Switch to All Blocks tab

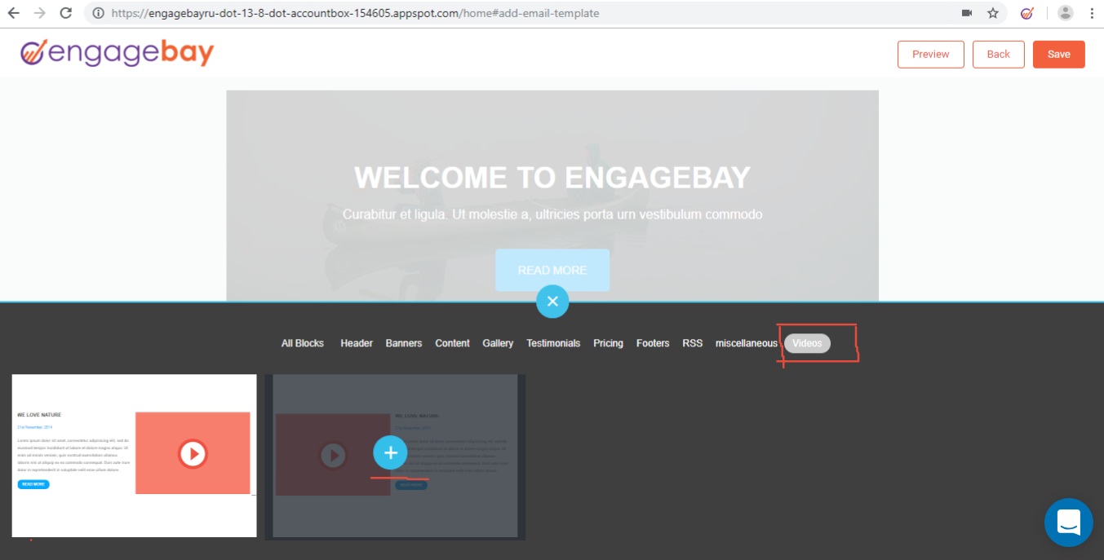[x=303, y=343]
